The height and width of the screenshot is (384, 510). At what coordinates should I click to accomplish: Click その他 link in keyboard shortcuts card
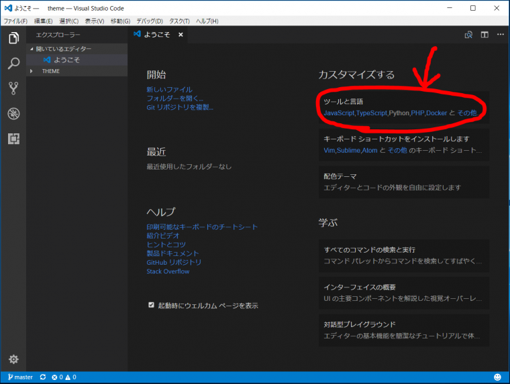pyautogui.click(x=397, y=150)
